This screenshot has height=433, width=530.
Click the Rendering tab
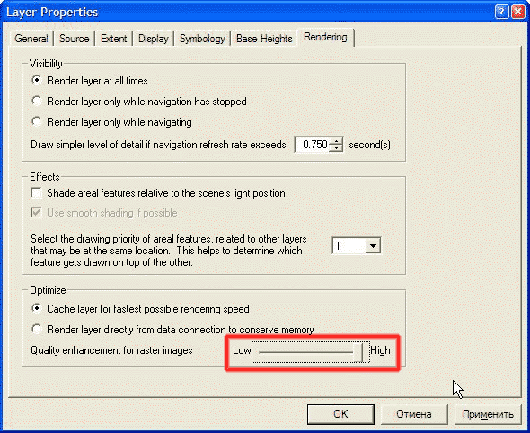[x=325, y=37]
